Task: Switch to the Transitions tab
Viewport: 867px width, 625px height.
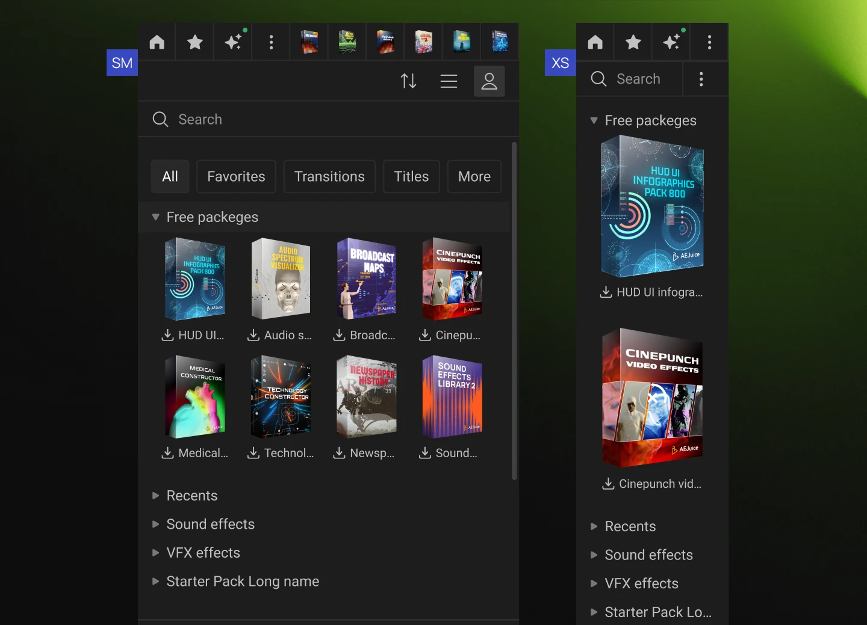Action: point(329,176)
